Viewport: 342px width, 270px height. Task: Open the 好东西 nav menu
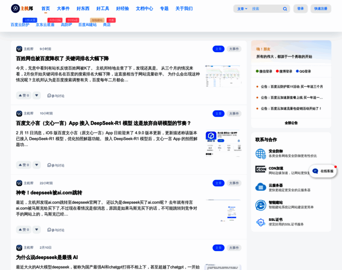83,9
